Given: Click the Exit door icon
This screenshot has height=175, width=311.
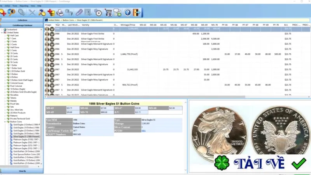Looking at the screenshot, I should [x=136, y=13].
